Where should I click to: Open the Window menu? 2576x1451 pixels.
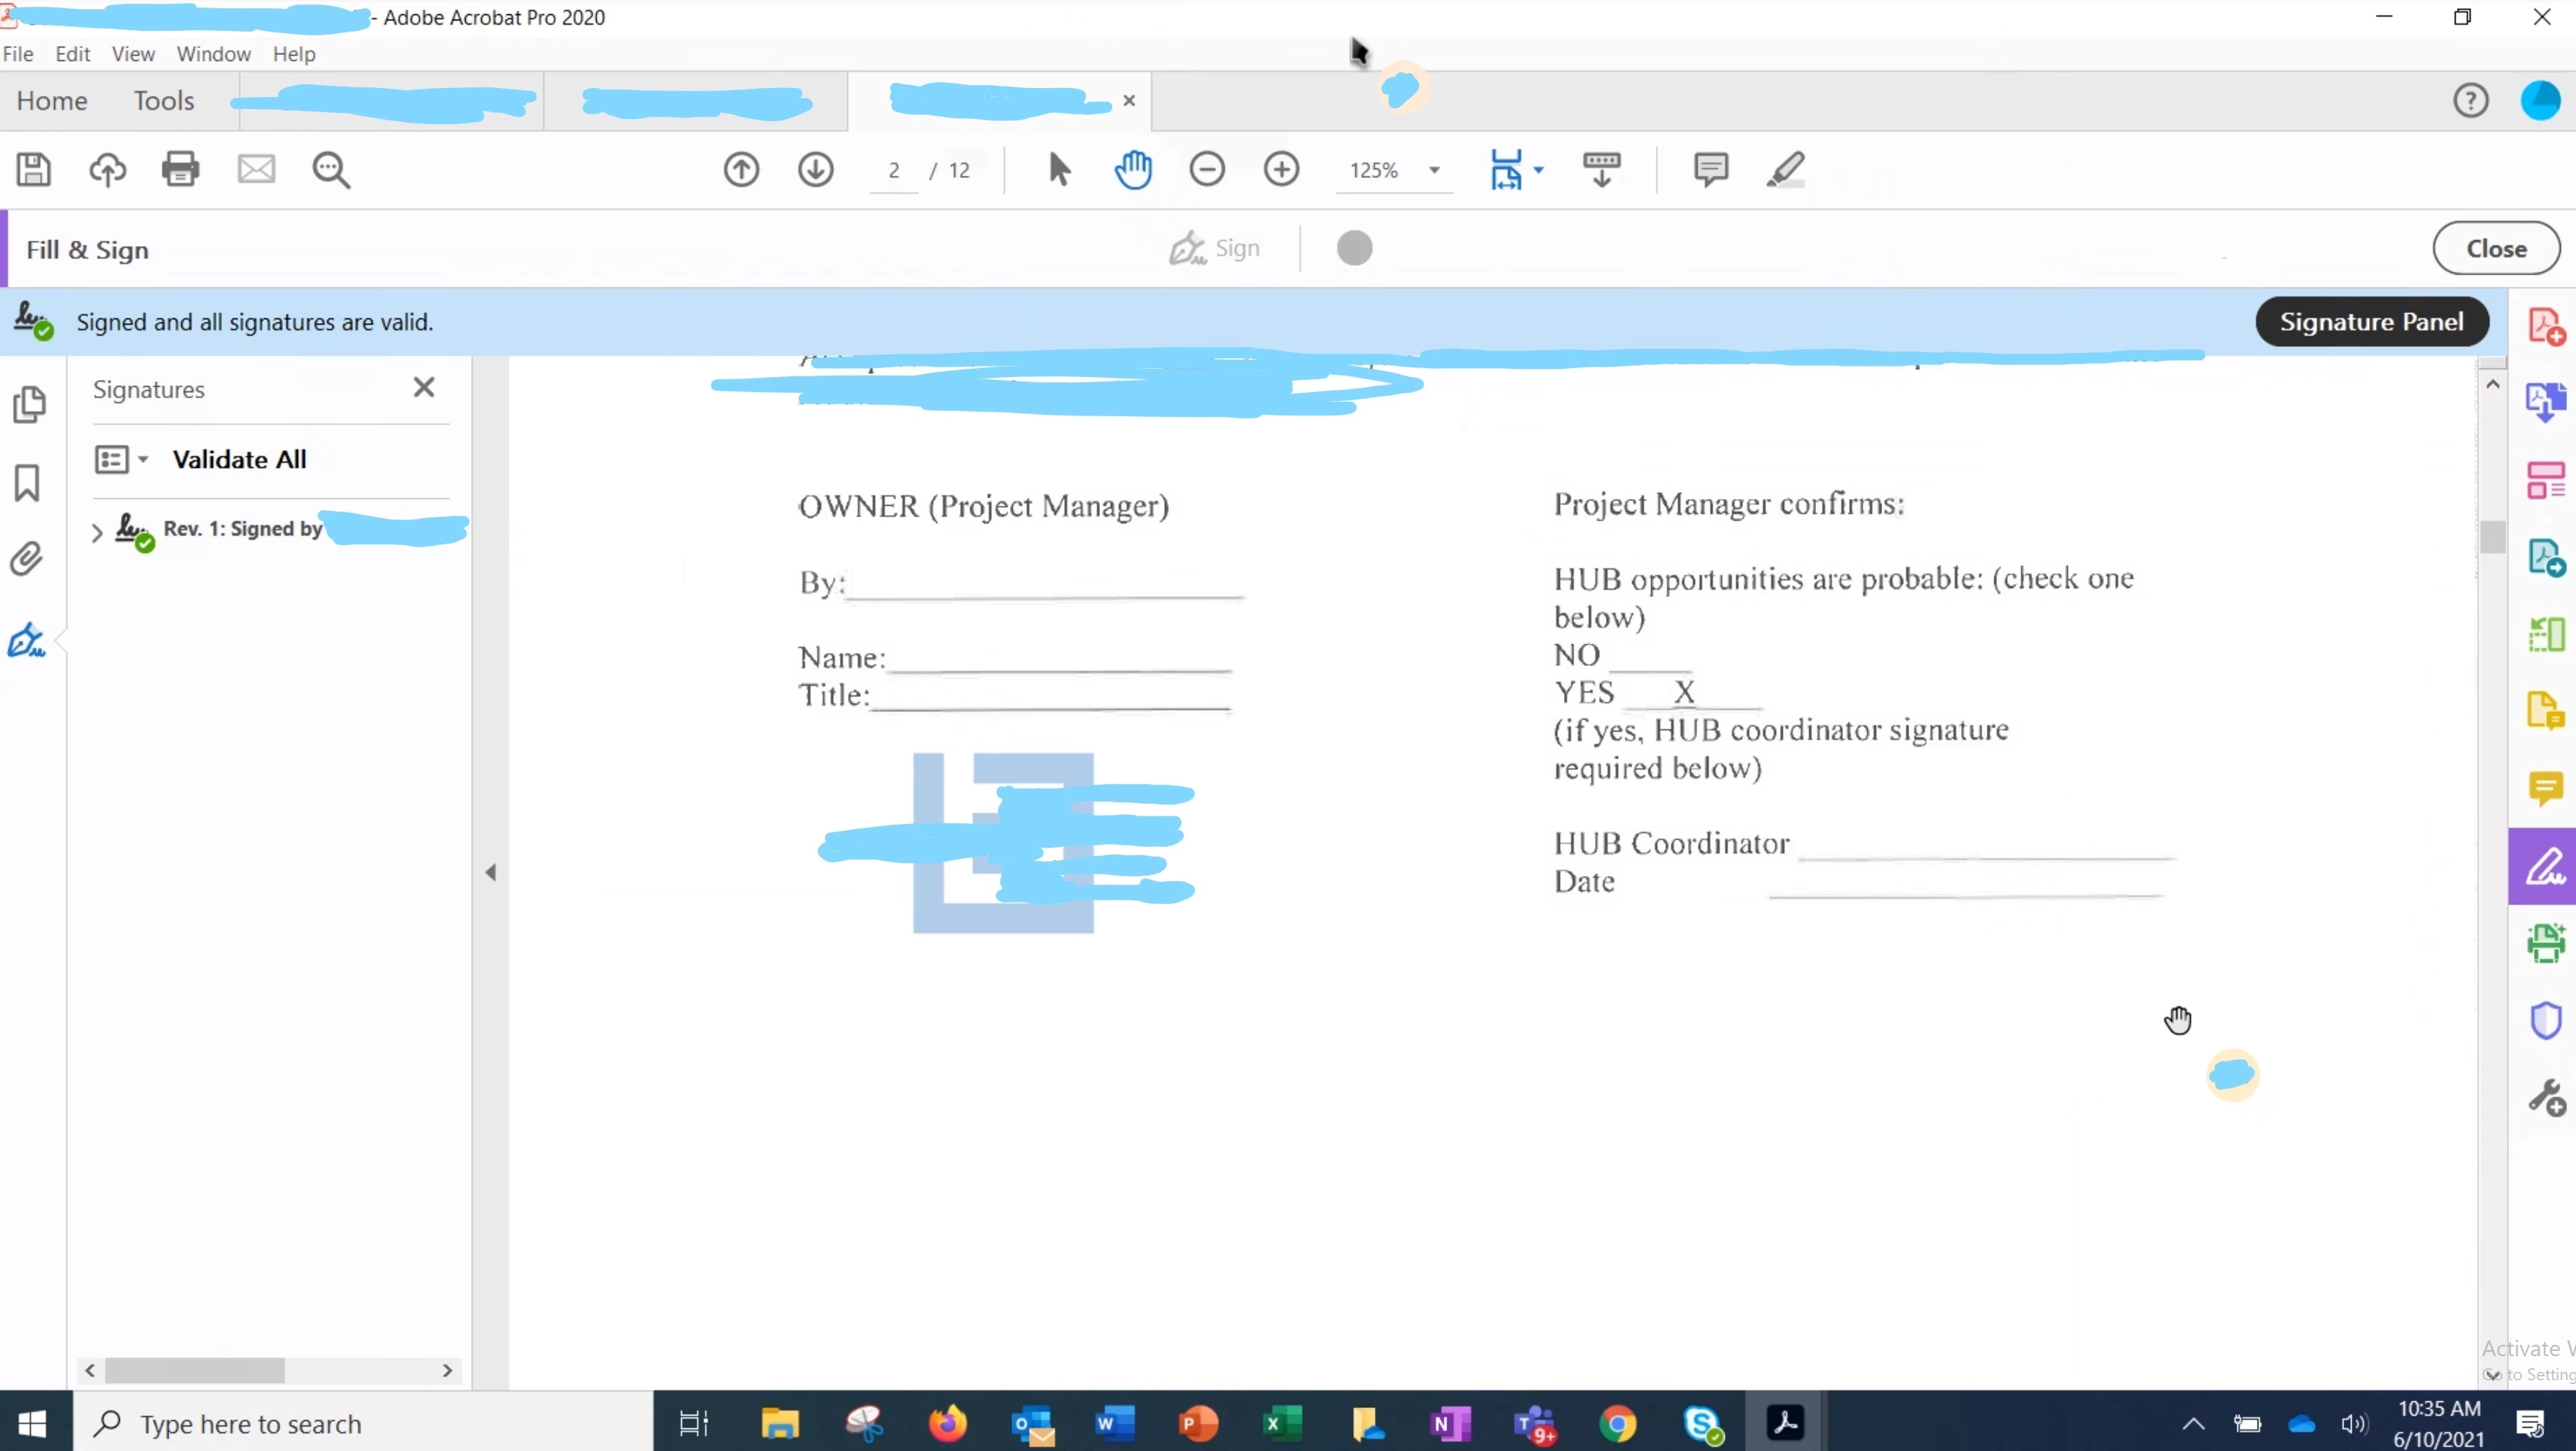coord(213,54)
